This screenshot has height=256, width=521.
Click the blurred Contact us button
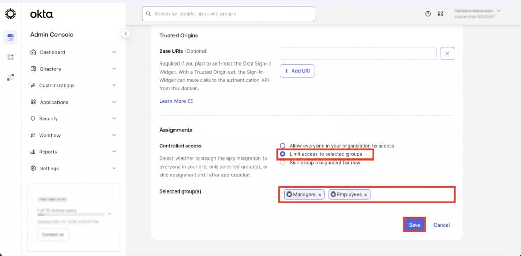tap(53, 235)
